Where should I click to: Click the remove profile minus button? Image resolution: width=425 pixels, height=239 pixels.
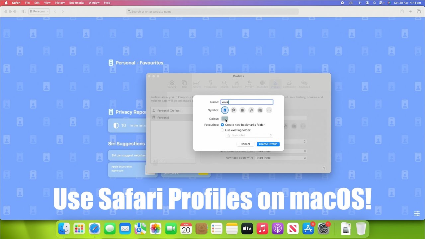point(161,161)
